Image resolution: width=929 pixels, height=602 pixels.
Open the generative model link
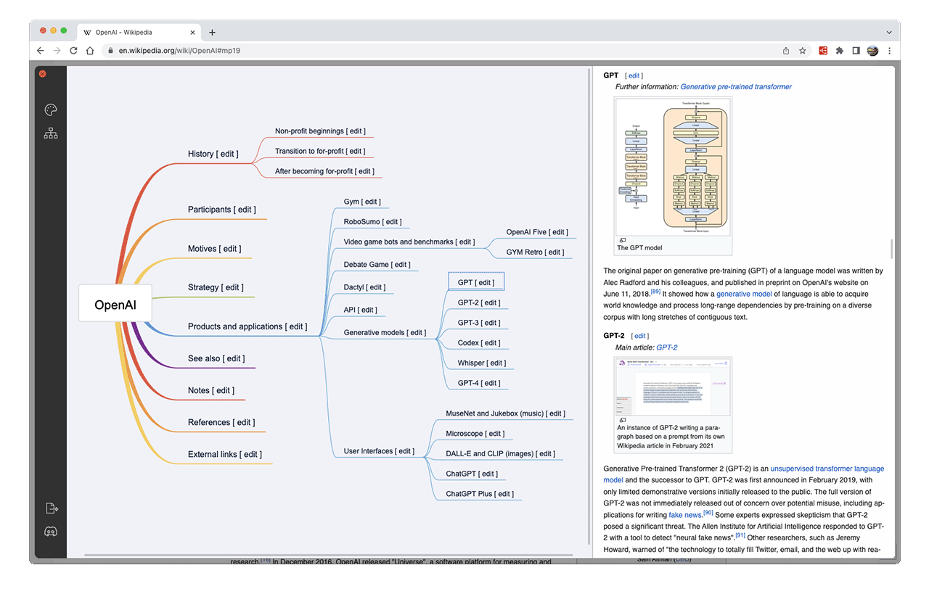[x=744, y=294]
